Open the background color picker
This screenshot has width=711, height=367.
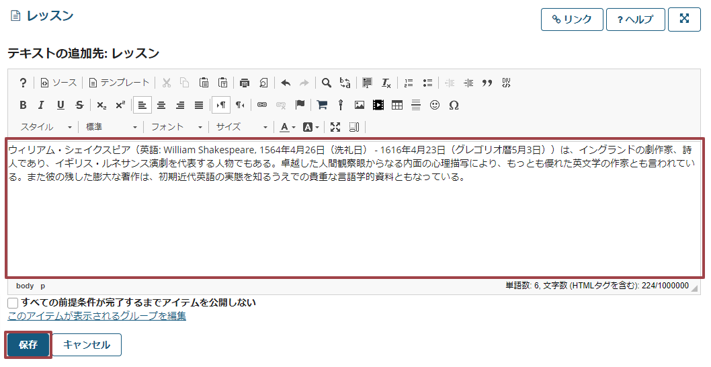point(310,127)
